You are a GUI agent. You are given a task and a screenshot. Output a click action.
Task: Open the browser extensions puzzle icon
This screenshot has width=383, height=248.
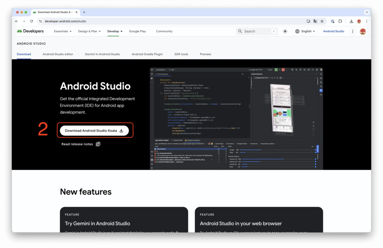pos(340,21)
